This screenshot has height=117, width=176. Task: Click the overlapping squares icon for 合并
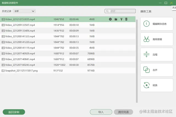click(146, 70)
